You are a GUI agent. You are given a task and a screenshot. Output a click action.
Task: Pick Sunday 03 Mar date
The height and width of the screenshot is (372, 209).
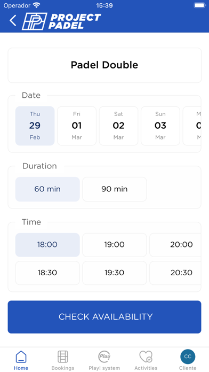160,126
